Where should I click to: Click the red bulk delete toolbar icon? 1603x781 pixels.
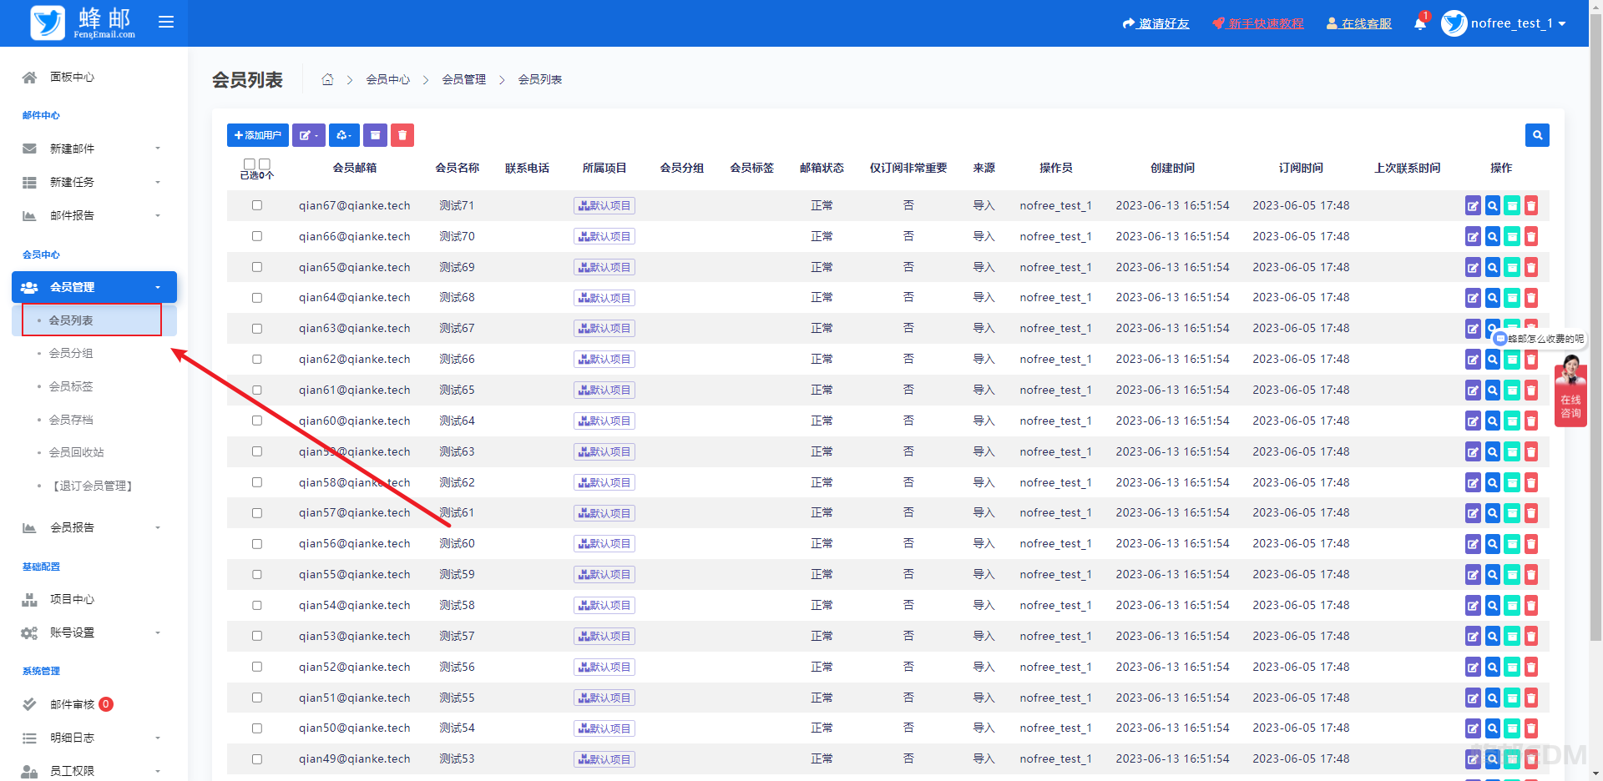tap(402, 135)
